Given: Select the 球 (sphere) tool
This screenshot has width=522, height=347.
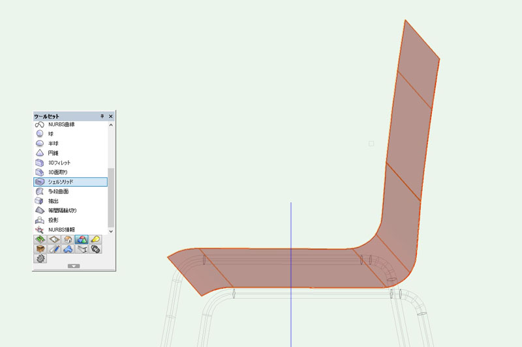Looking at the screenshot, I should click(x=70, y=134).
